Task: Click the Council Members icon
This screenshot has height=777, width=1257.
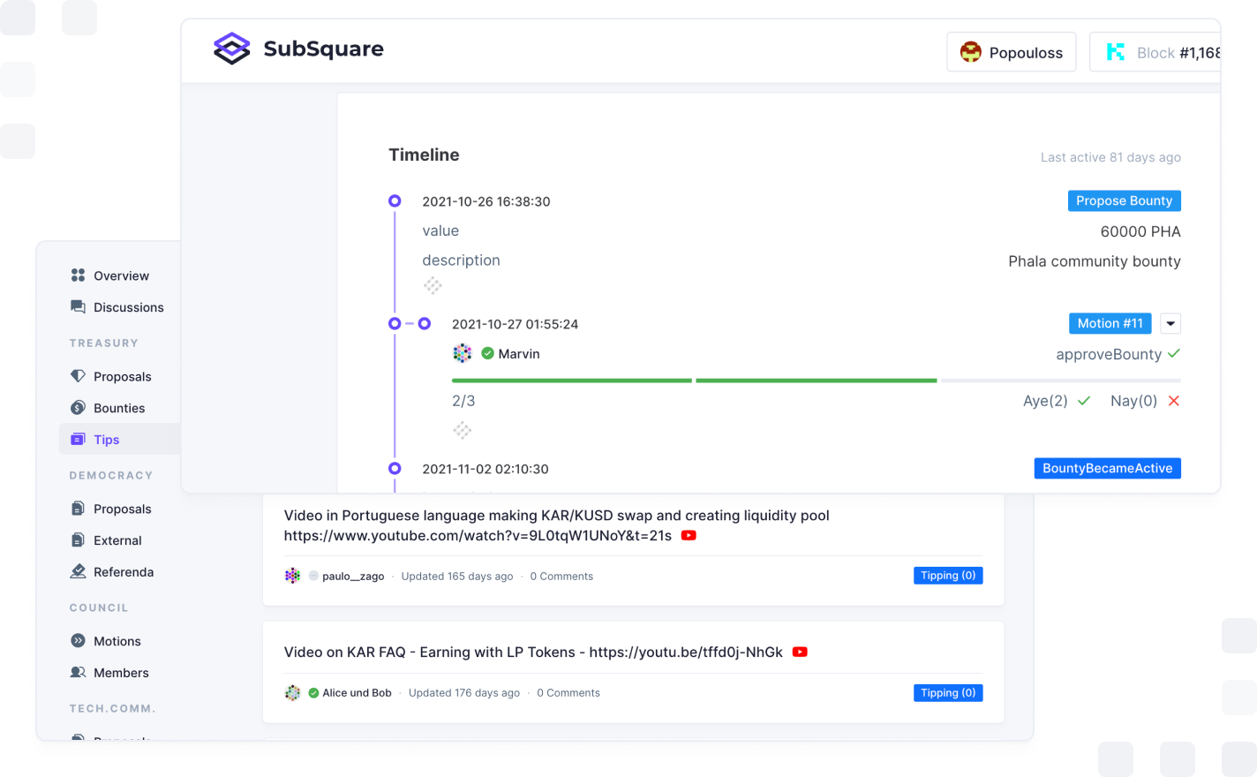Action: 78,673
